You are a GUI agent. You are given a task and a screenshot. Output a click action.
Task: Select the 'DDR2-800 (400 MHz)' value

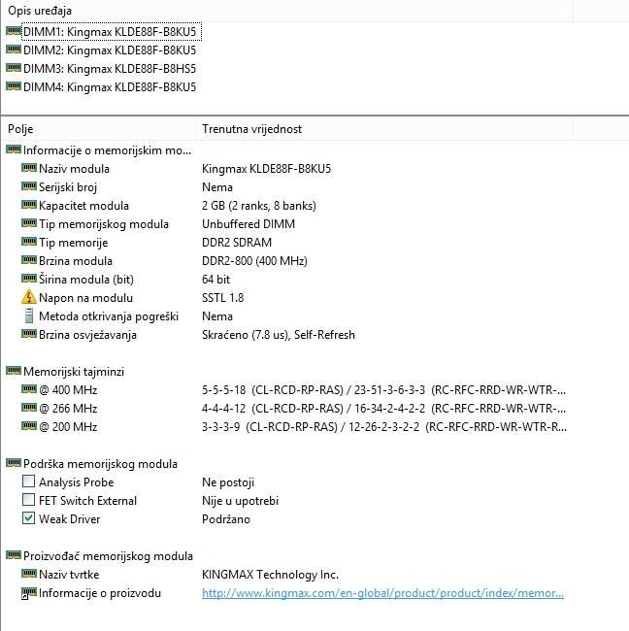pyautogui.click(x=254, y=261)
